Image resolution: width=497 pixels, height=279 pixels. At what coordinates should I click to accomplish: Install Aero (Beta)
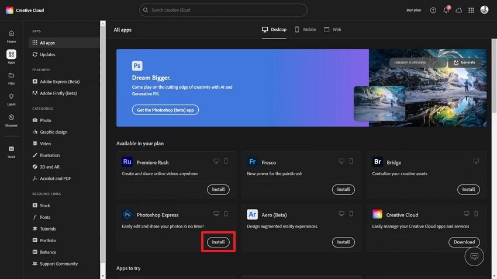[343, 242]
